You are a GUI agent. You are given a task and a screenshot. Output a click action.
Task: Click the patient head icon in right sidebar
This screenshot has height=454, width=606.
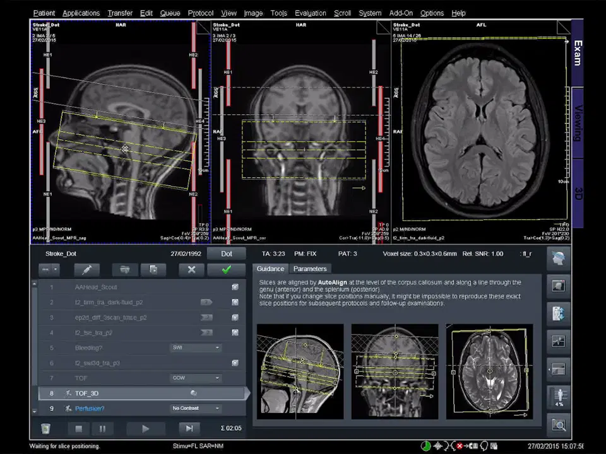pyautogui.click(x=558, y=258)
